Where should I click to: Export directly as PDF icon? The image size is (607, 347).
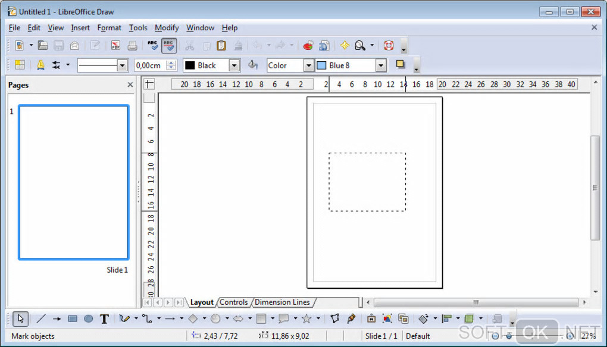coord(115,46)
